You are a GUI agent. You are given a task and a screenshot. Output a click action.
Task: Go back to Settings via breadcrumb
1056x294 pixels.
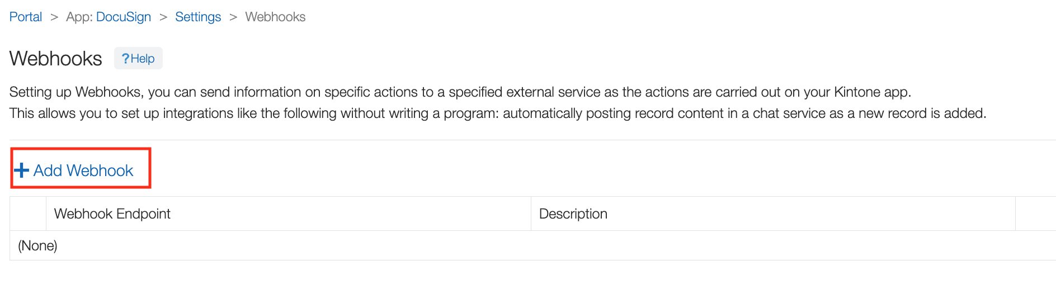(x=198, y=17)
